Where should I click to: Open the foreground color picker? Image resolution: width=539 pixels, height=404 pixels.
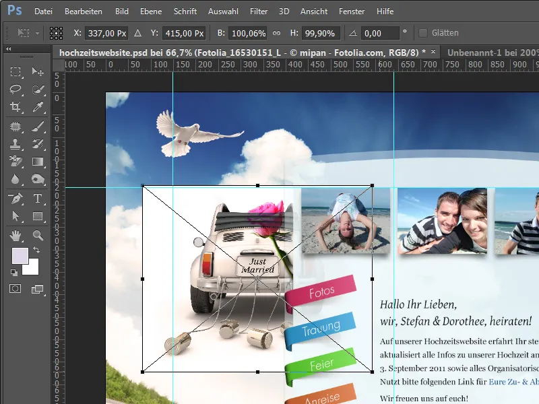19,255
